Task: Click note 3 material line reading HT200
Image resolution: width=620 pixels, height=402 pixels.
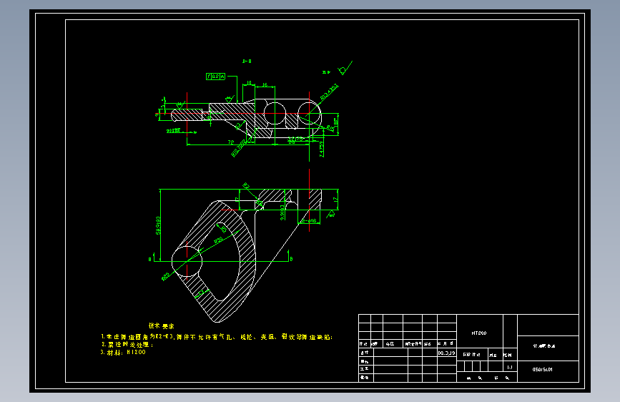Action: point(123,352)
